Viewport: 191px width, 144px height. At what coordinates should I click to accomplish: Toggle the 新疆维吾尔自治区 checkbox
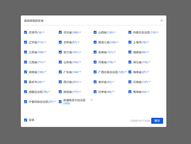point(60,102)
